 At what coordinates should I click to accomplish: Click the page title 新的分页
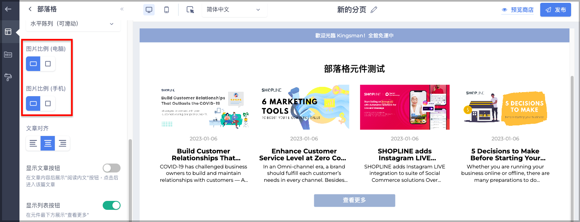click(351, 9)
